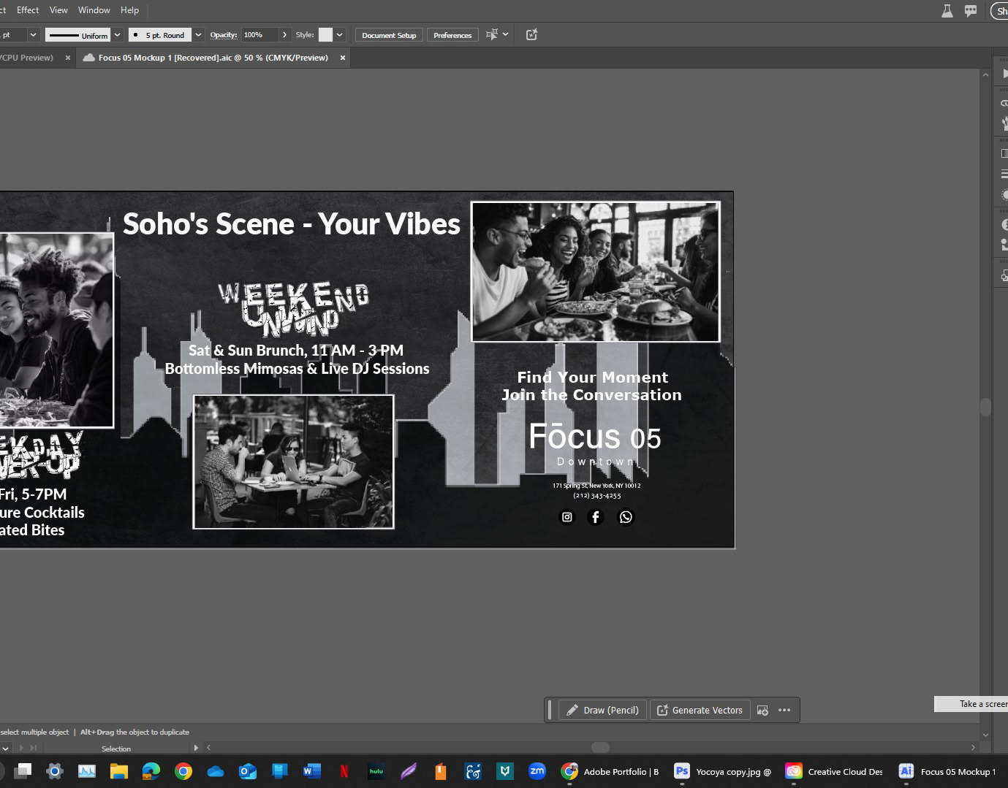This screenshot has height=788, width=1008.
Task: Click the Instagram icon on the artwork
Action: pyautogui.click(x=566, y=517)
